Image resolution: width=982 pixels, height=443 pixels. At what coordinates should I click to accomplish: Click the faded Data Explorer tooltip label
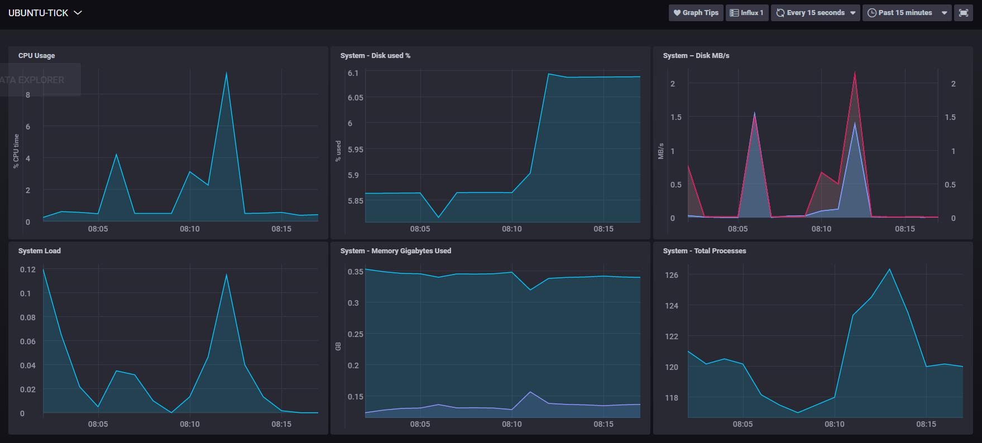coord(32,80)
